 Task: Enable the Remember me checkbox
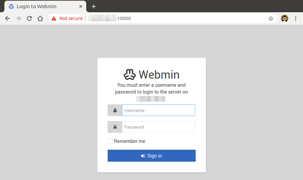pyautogui.click(x=110, y=141)
